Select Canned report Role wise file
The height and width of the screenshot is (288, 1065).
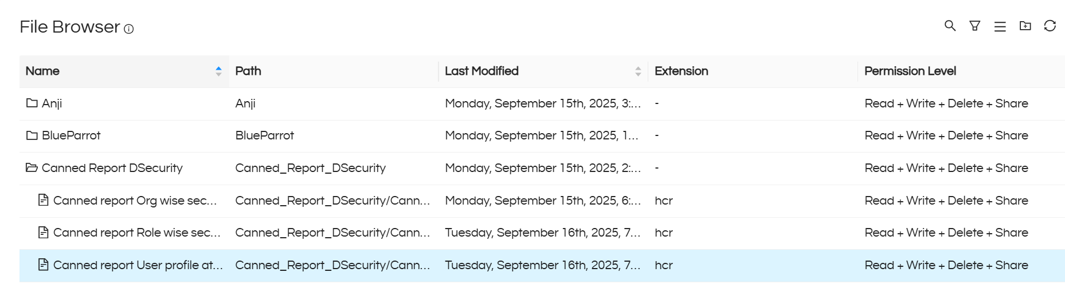coord(136,233)
